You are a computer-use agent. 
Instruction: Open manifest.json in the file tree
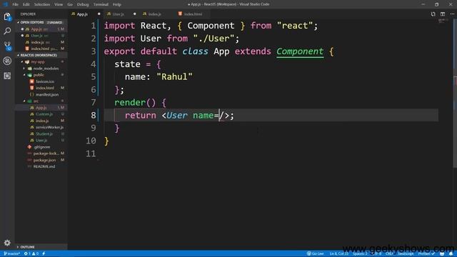pos(41,95)
